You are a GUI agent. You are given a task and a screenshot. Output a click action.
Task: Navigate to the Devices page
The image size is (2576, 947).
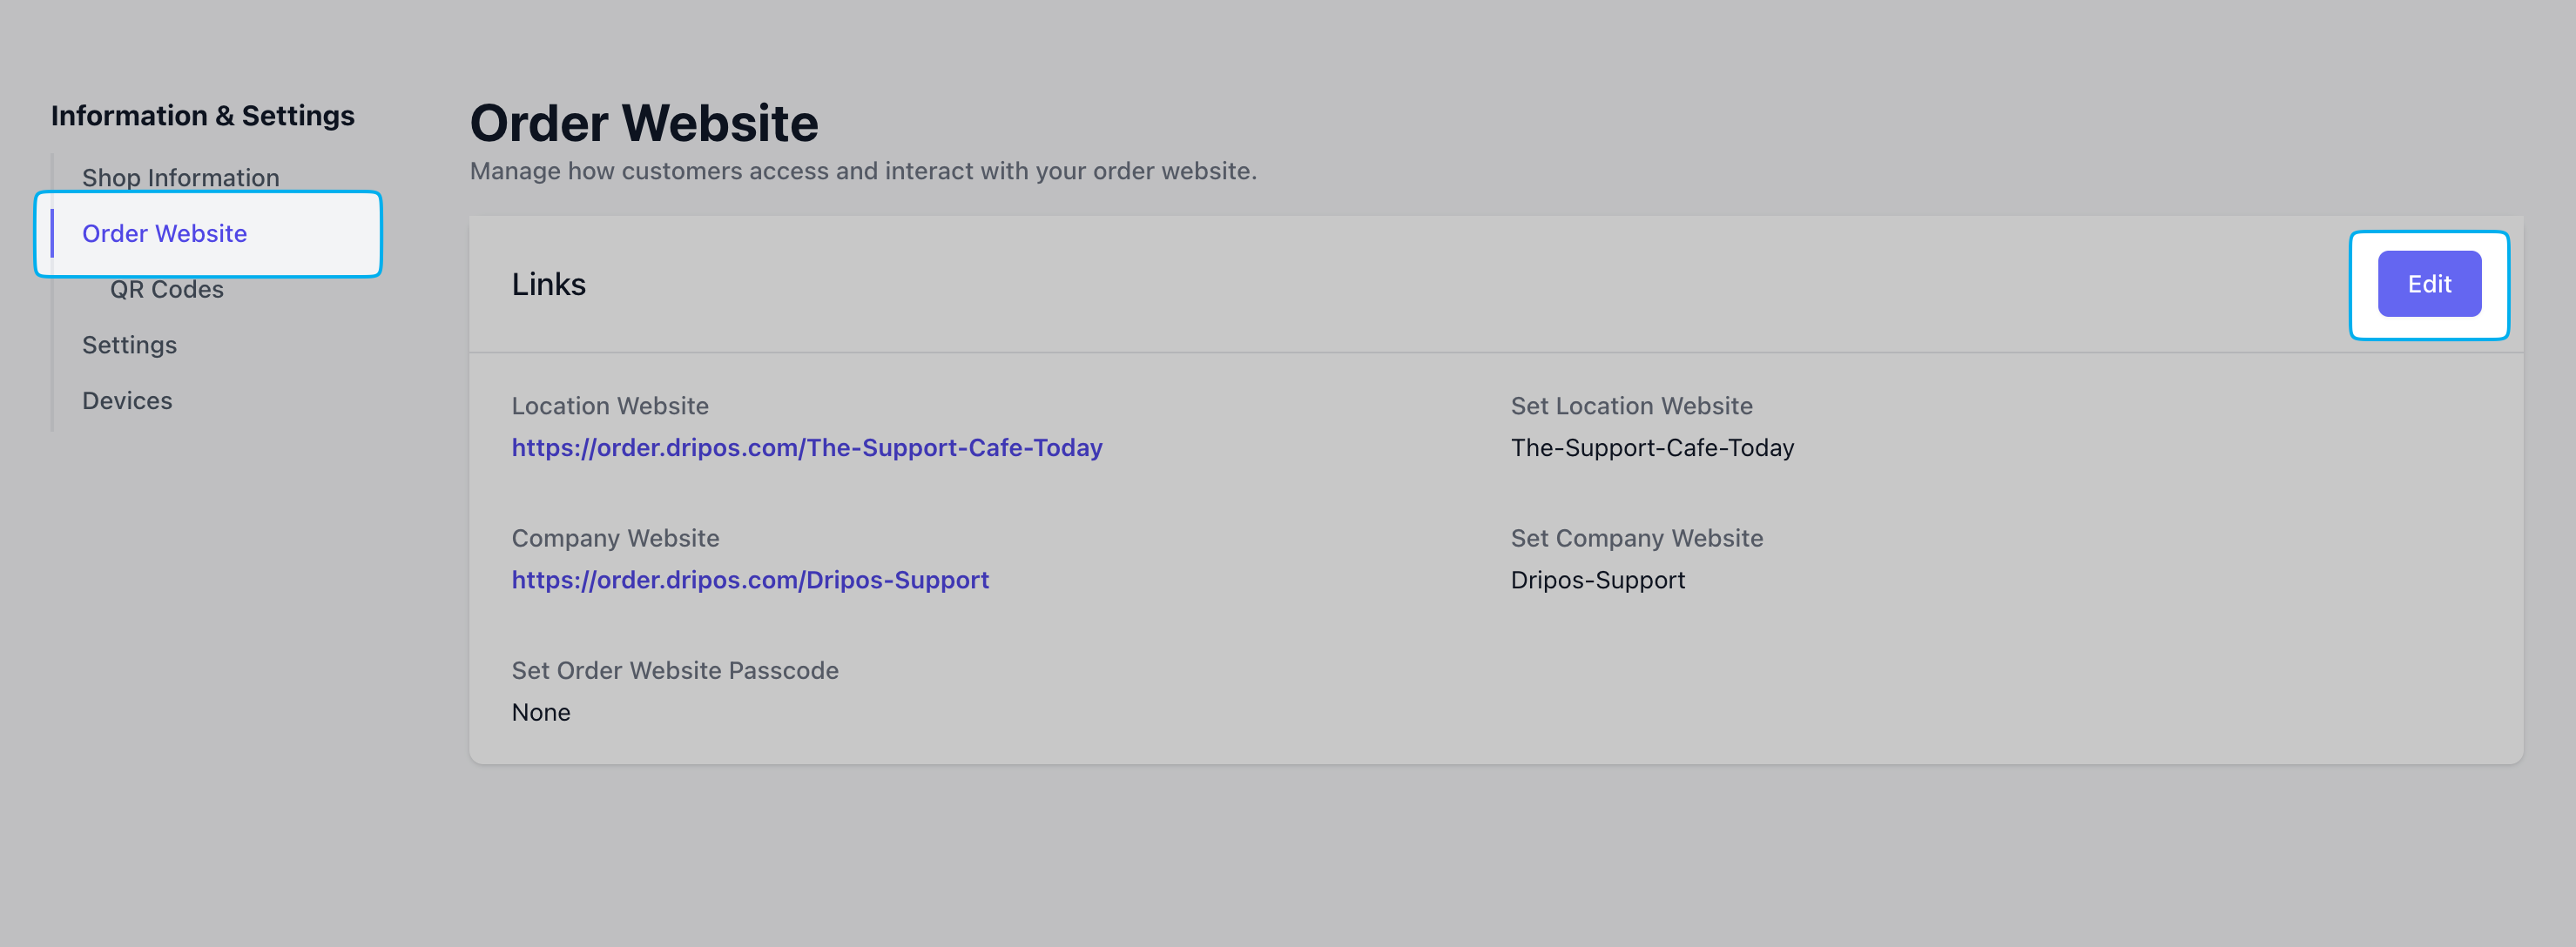click(x=127, y=401)
